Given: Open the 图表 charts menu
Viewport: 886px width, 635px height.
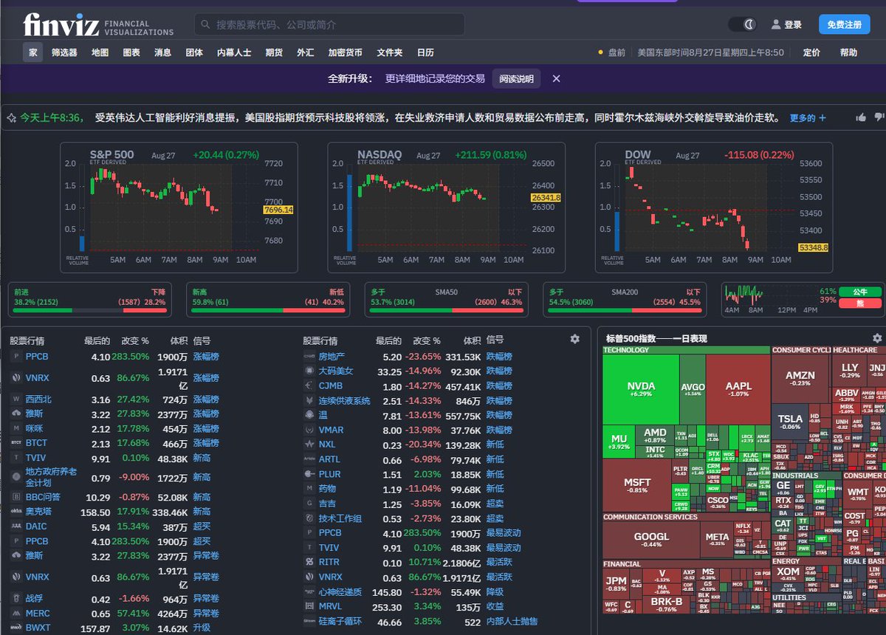Looking at the screenshot, I should [x=131, y=52].
